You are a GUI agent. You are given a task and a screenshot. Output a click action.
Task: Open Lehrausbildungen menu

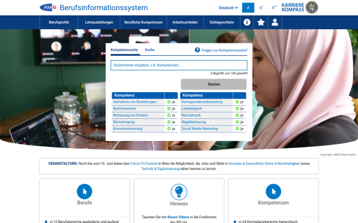click(99, 23)
